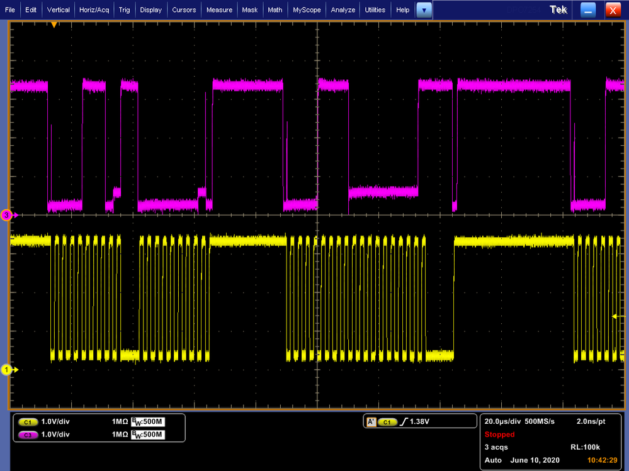
Task: Click the 2.0ns/pt resolution readout
Action: pyautogui.click(x=591, y=421)
